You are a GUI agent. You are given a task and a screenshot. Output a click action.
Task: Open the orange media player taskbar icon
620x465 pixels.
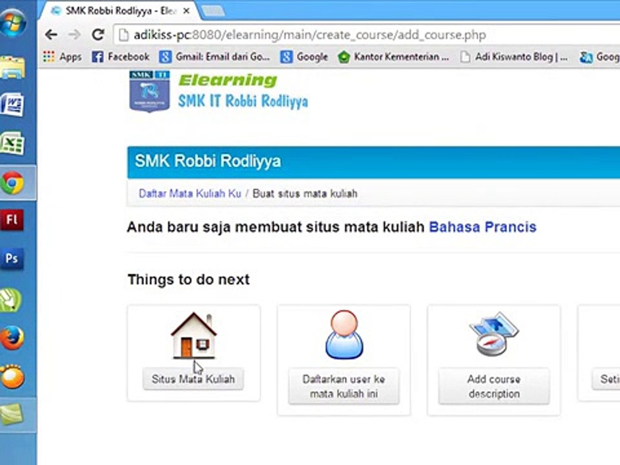(x=12, y=377)
